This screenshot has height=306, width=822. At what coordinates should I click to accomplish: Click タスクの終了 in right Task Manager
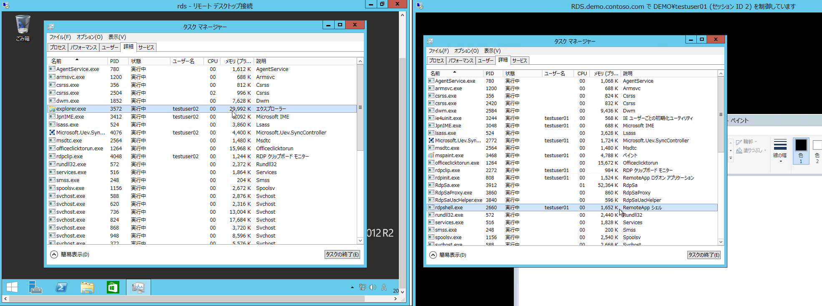tap(703, 255)
